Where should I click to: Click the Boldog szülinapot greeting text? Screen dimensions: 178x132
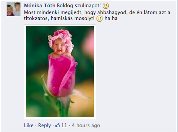click(79, 6)
